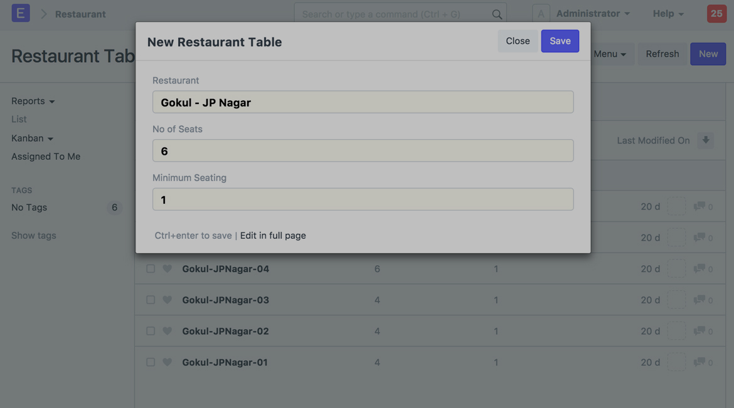Save the new restaurant table
Viewport: 734px width, 408px height.
(560, 41)
